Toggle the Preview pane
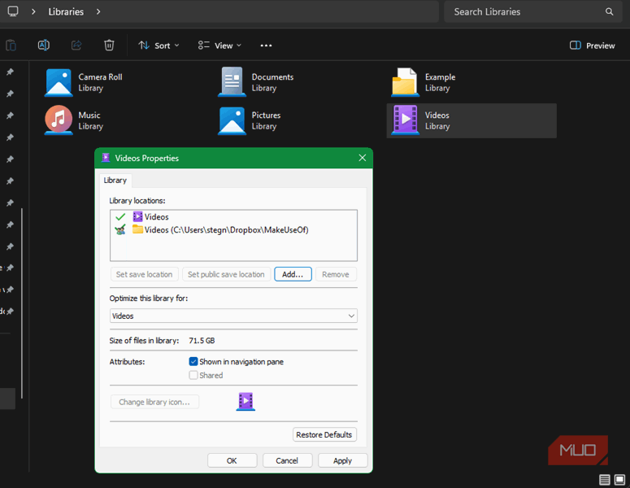 [593, 46]
